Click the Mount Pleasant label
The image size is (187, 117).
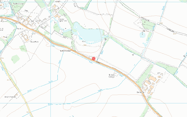[x=10, y=97]
